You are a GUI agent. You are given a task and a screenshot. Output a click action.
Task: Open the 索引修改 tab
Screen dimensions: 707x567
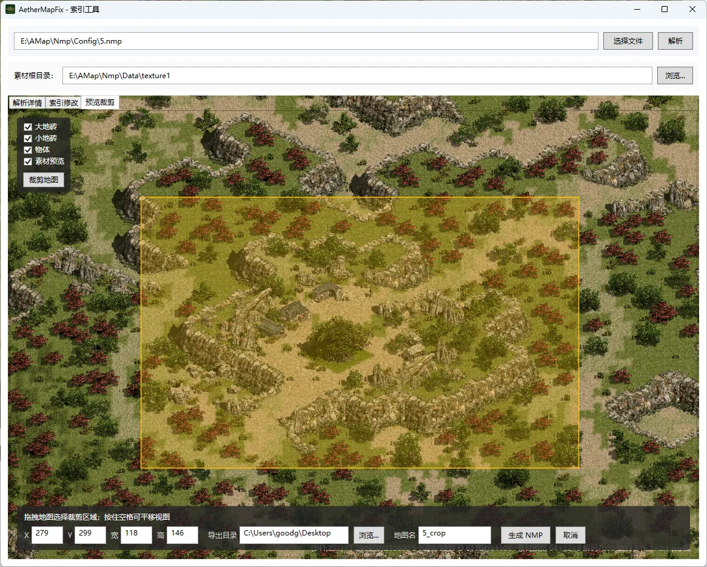(x=64, y=103)
